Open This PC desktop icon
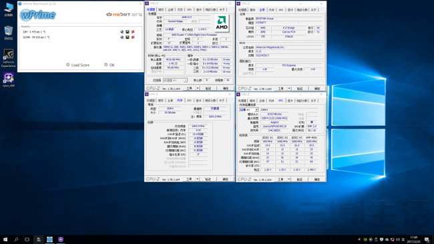 coord(8,10)
